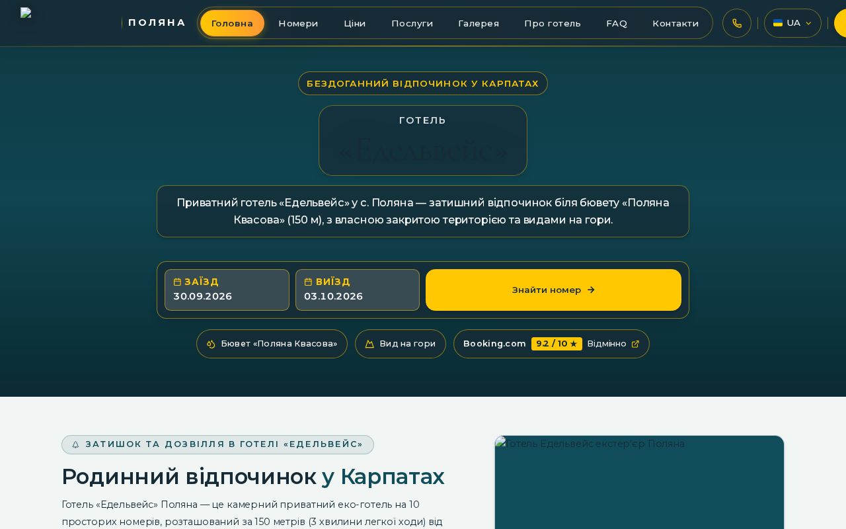Click the Бювет «Поляна Квасова» chip
This screenshot has height=529, width=846.
[x=272, y=344]
